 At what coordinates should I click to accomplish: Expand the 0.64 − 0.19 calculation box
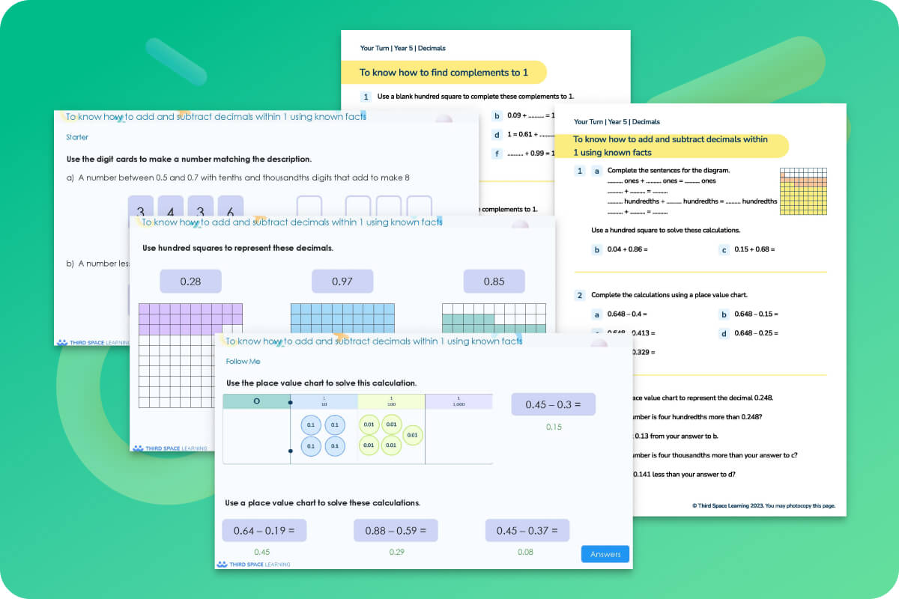[263, 529]
